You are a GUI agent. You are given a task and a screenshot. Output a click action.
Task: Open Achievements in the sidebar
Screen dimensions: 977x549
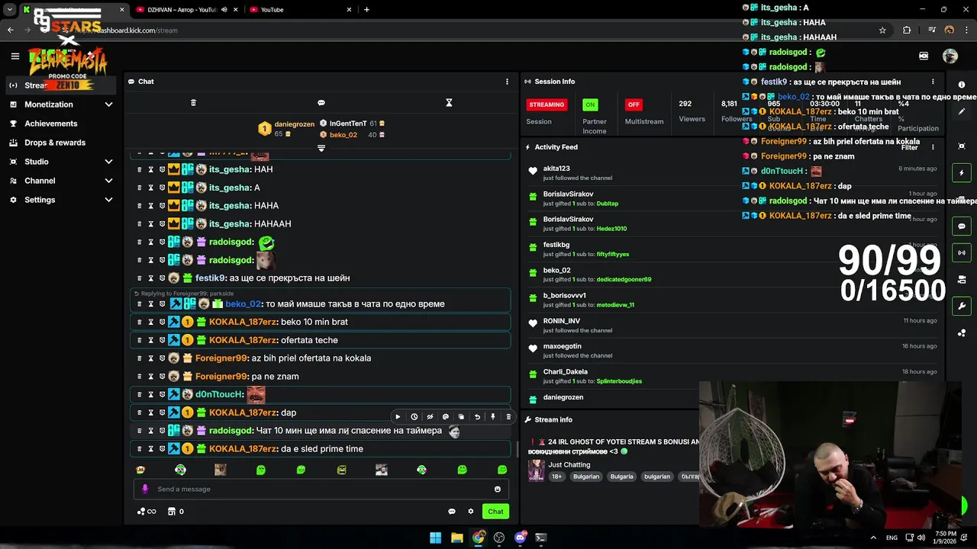[50, 124]
